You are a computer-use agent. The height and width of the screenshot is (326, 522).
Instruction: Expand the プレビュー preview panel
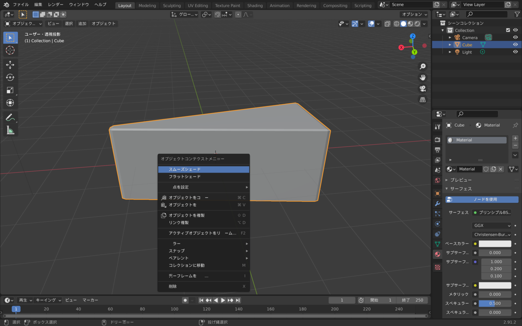461,180
